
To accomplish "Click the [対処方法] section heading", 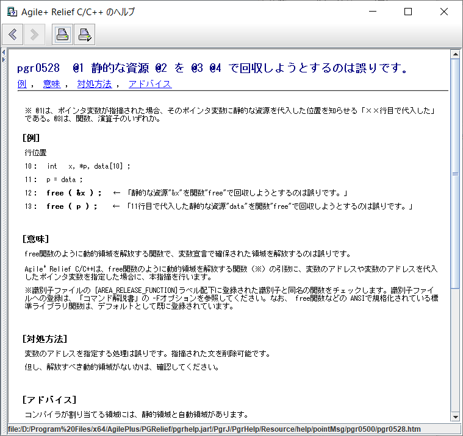I will [x=45, y=339].
